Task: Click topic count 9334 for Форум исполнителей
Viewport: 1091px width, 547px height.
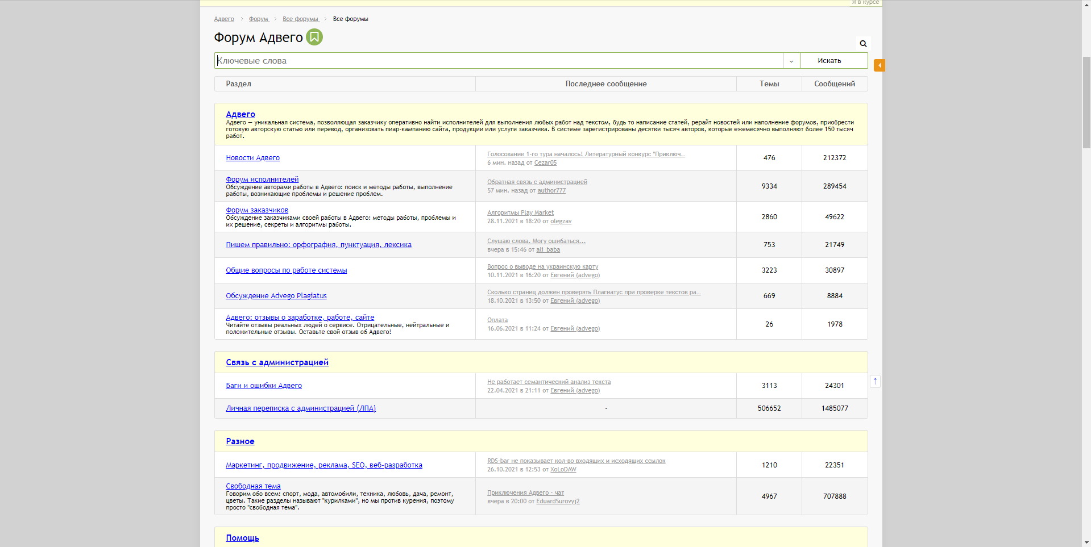Action: 769,186
